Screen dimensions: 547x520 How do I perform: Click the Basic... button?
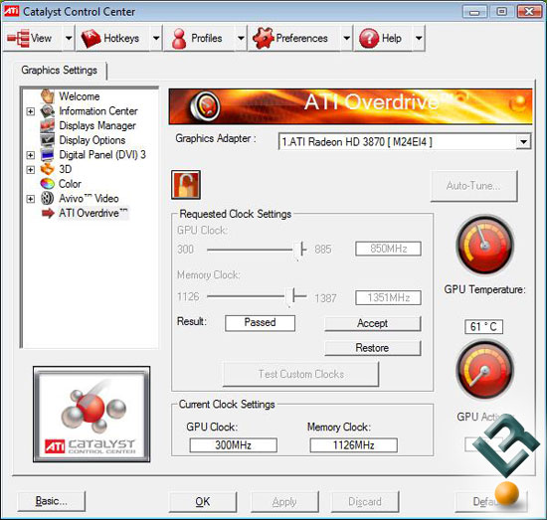point(52,501)
